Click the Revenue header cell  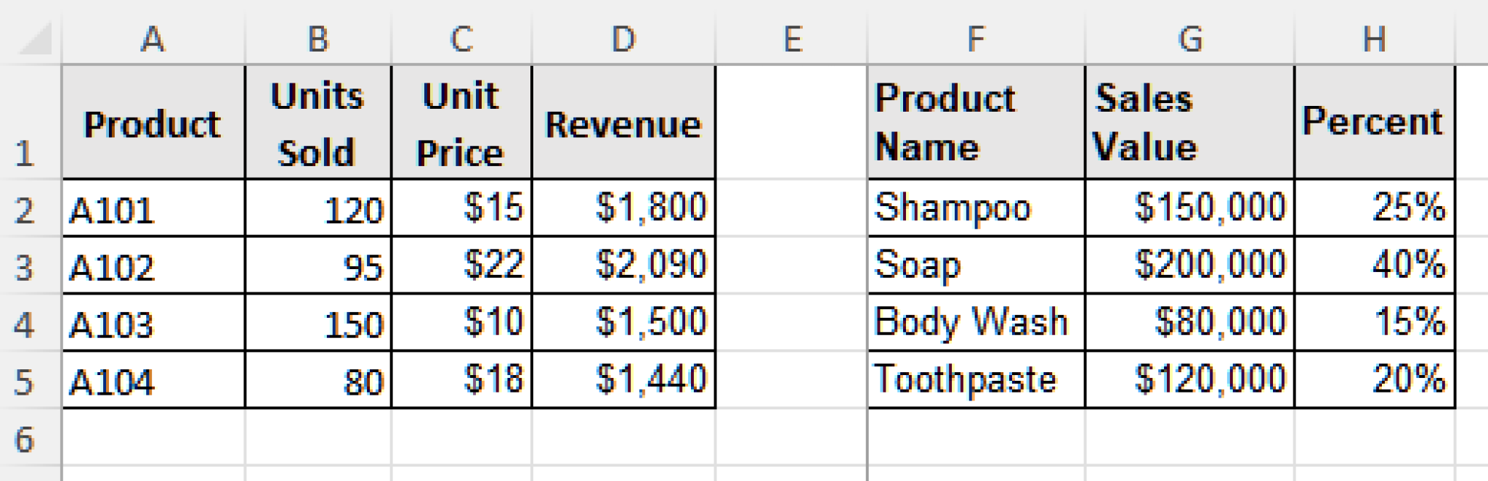click(622, 123)
